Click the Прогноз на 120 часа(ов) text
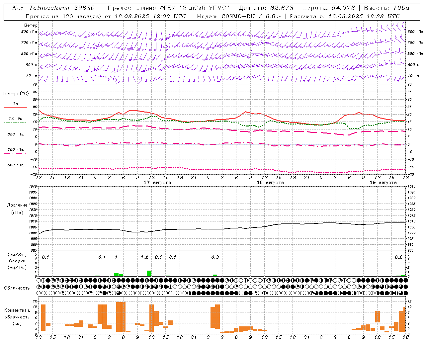 point(64,16)
